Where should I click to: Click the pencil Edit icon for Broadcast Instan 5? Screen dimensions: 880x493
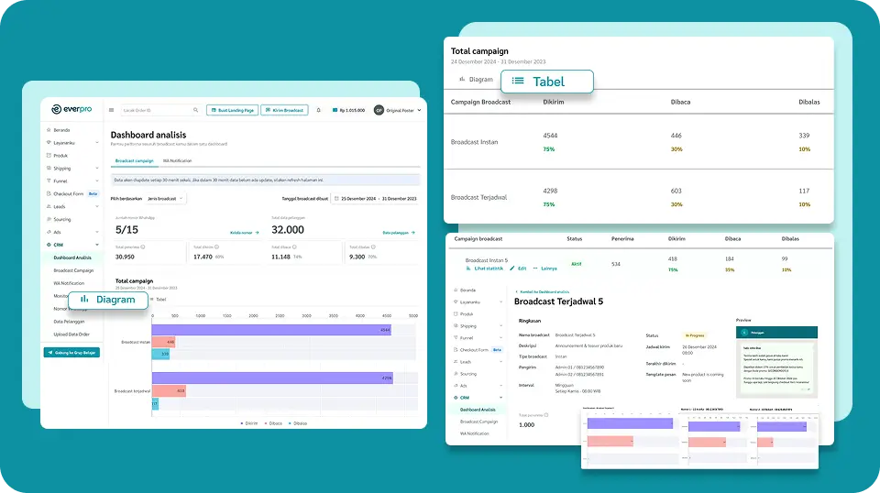[x=512, y=268]
